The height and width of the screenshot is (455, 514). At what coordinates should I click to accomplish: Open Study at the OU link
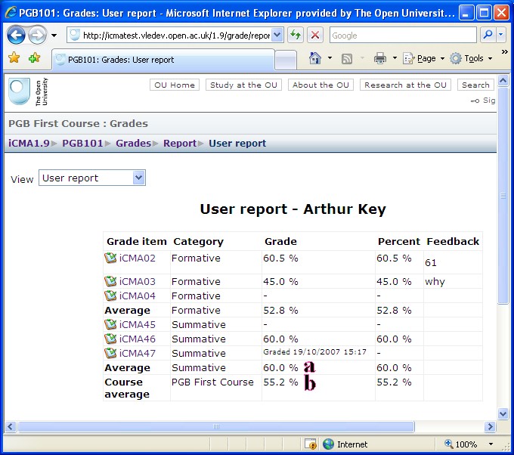[243, 85]
